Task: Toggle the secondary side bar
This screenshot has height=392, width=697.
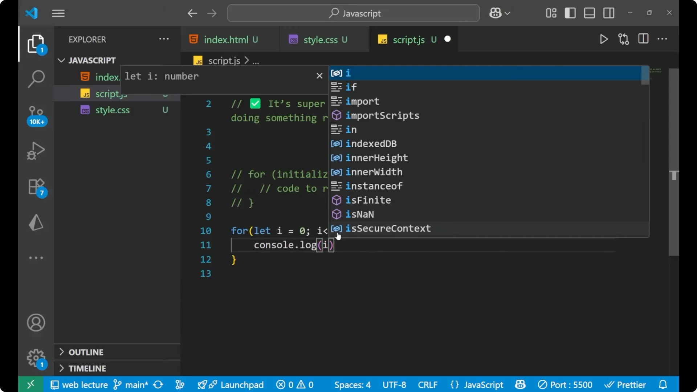Action: tap(608, 13)
